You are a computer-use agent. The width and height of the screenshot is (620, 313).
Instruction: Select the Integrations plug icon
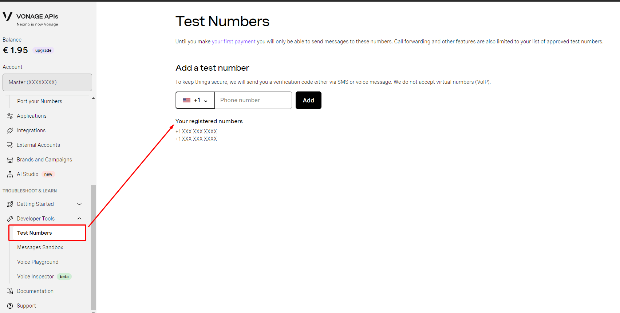[10, 130]
